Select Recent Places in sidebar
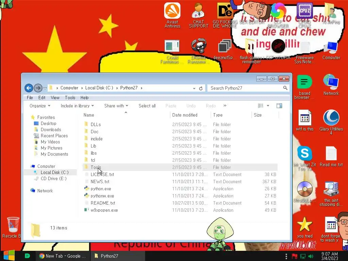Image resolution: width=348 pixels, height=261 pixels. click(54, 136)
